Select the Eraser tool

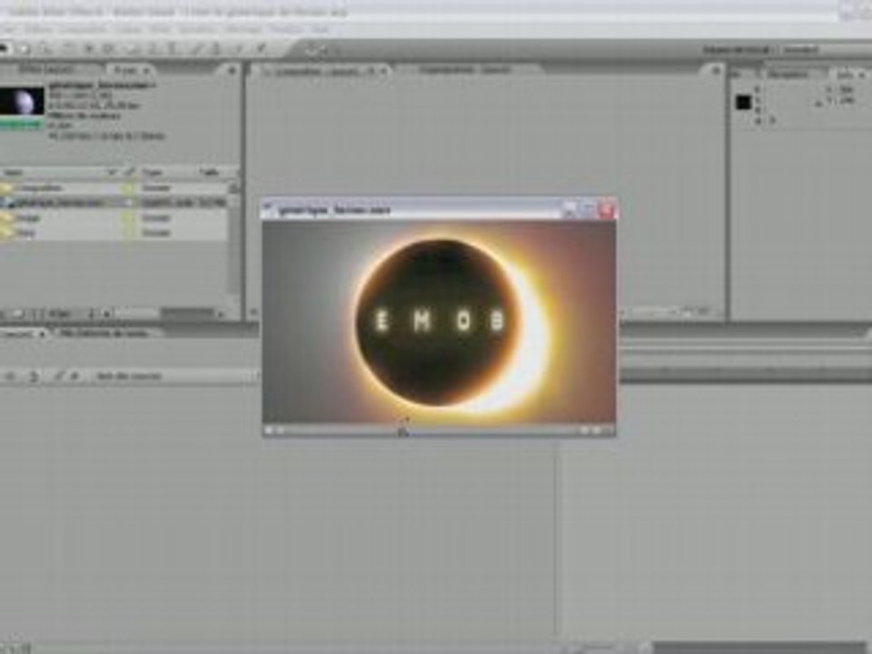click(x=238, y=49)
